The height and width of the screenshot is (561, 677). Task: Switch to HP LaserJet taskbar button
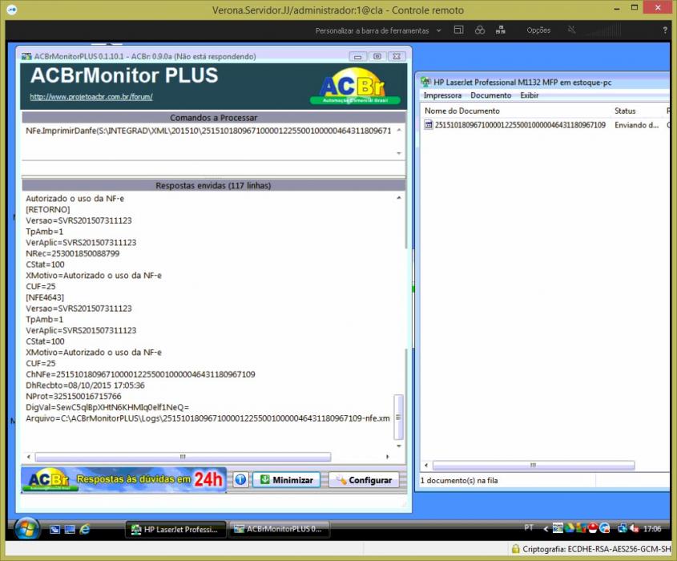[x=175, y=529]
